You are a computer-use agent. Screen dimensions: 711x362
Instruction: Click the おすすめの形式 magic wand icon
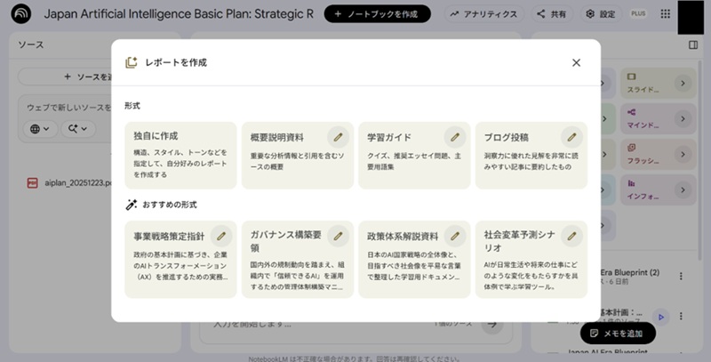tap(131, 205)
